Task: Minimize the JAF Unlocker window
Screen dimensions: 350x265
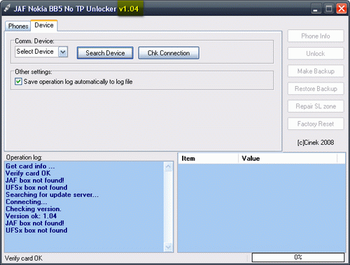Action: [x=316, y=9]
